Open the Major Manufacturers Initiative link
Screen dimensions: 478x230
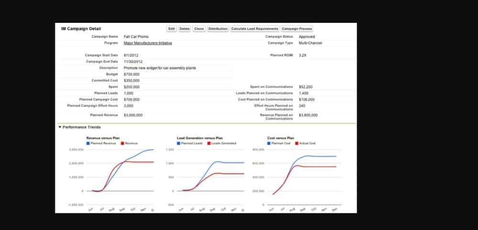(148, 43)
